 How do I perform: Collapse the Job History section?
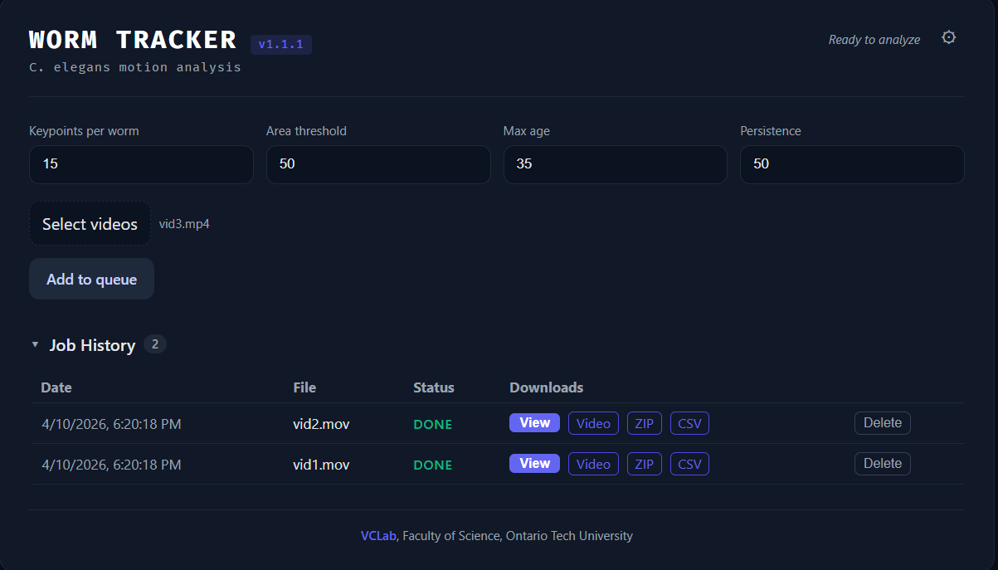pyautogui.click(x=35, y=343)
